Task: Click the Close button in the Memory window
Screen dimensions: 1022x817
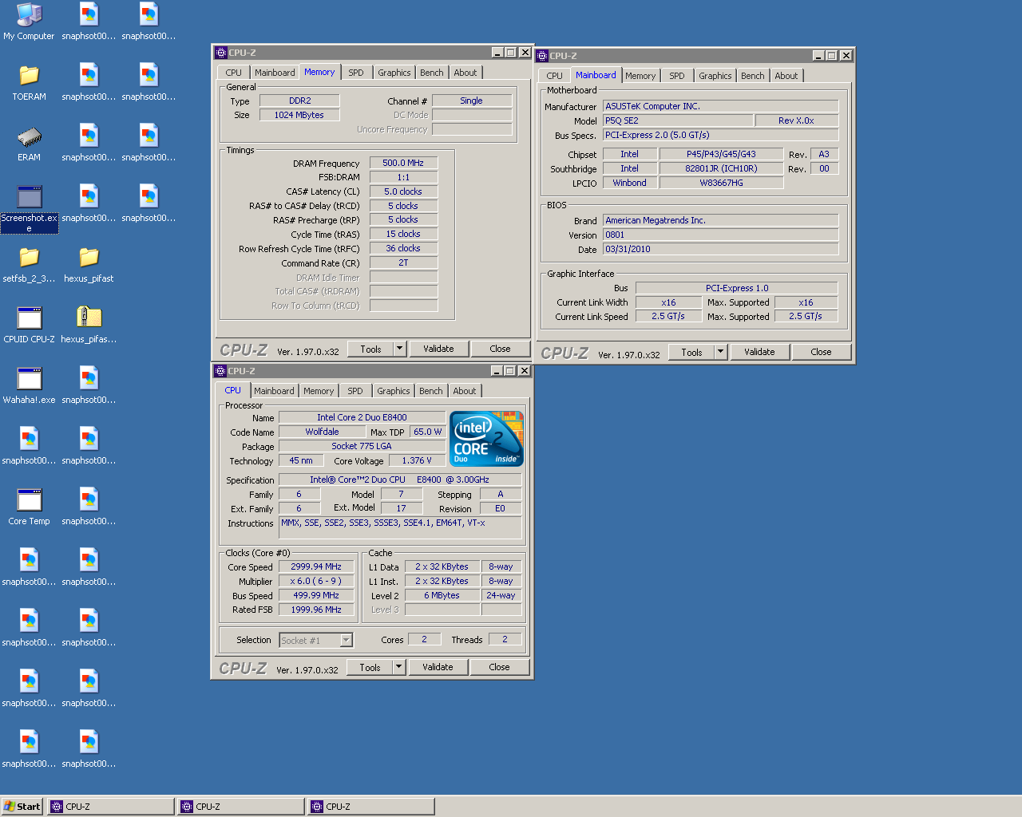Action: (501, 349)
